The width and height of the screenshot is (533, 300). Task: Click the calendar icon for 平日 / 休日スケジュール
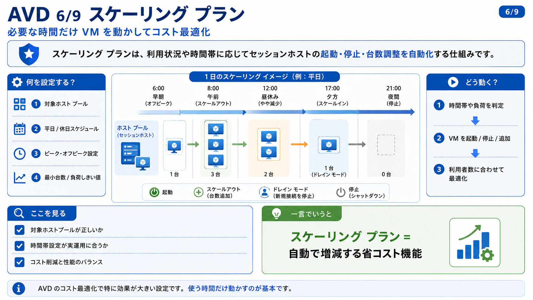[x=19, y=129]
